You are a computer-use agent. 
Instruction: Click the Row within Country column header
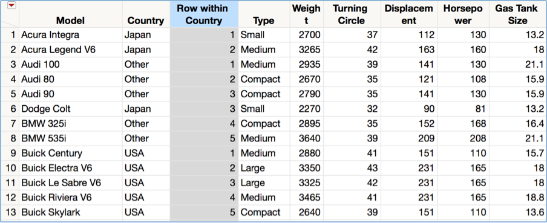click(x=204, y=15)
